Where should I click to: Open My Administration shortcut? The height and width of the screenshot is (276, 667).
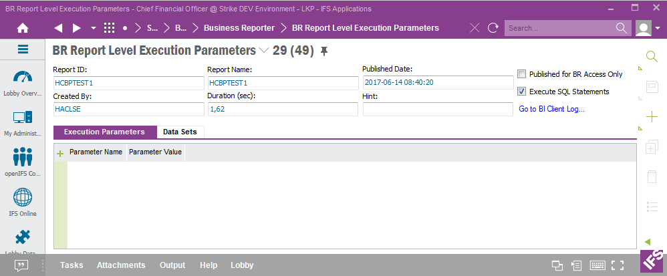[x=23, y=124]
